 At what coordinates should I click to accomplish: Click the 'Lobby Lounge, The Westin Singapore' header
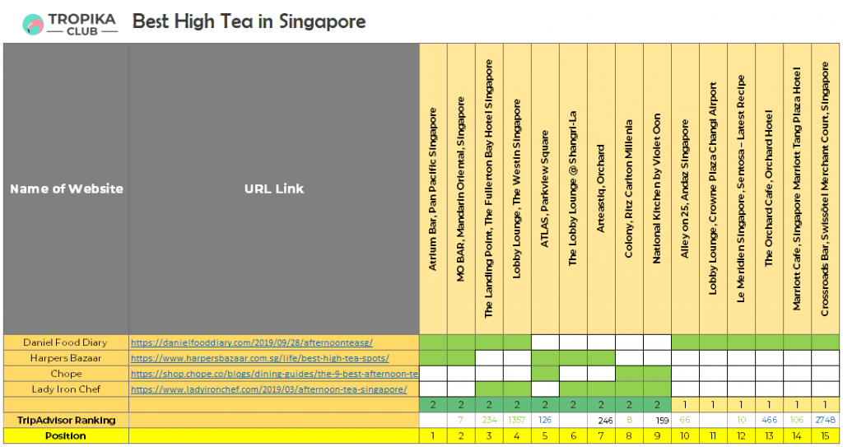517,189
